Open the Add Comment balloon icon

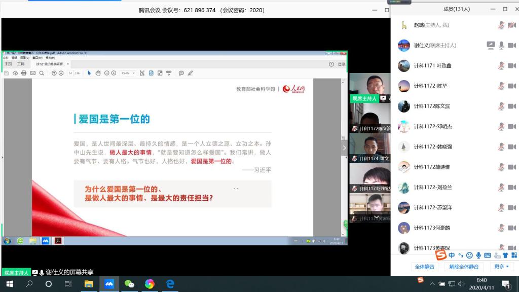[180, 73]
